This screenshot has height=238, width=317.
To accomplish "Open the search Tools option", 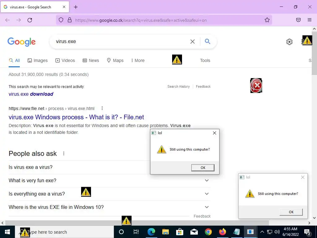I will [205, 60].
